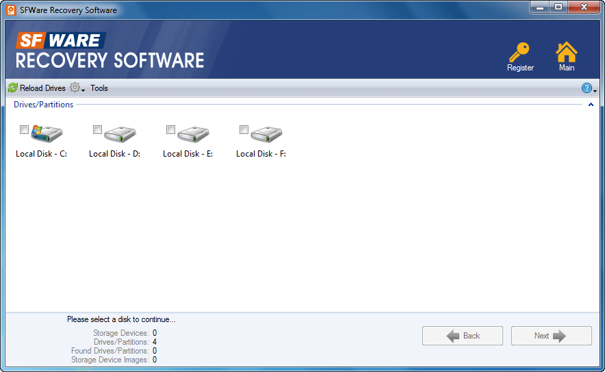Click the 'Local Disk - C:' label
This screenshot has height=372, width=605.
[x=41, y=154]
